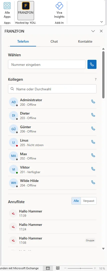The height and width of the screenshot is (271, 107).
Task: Click the 10 % zoom level
Action: pos(102,268)
